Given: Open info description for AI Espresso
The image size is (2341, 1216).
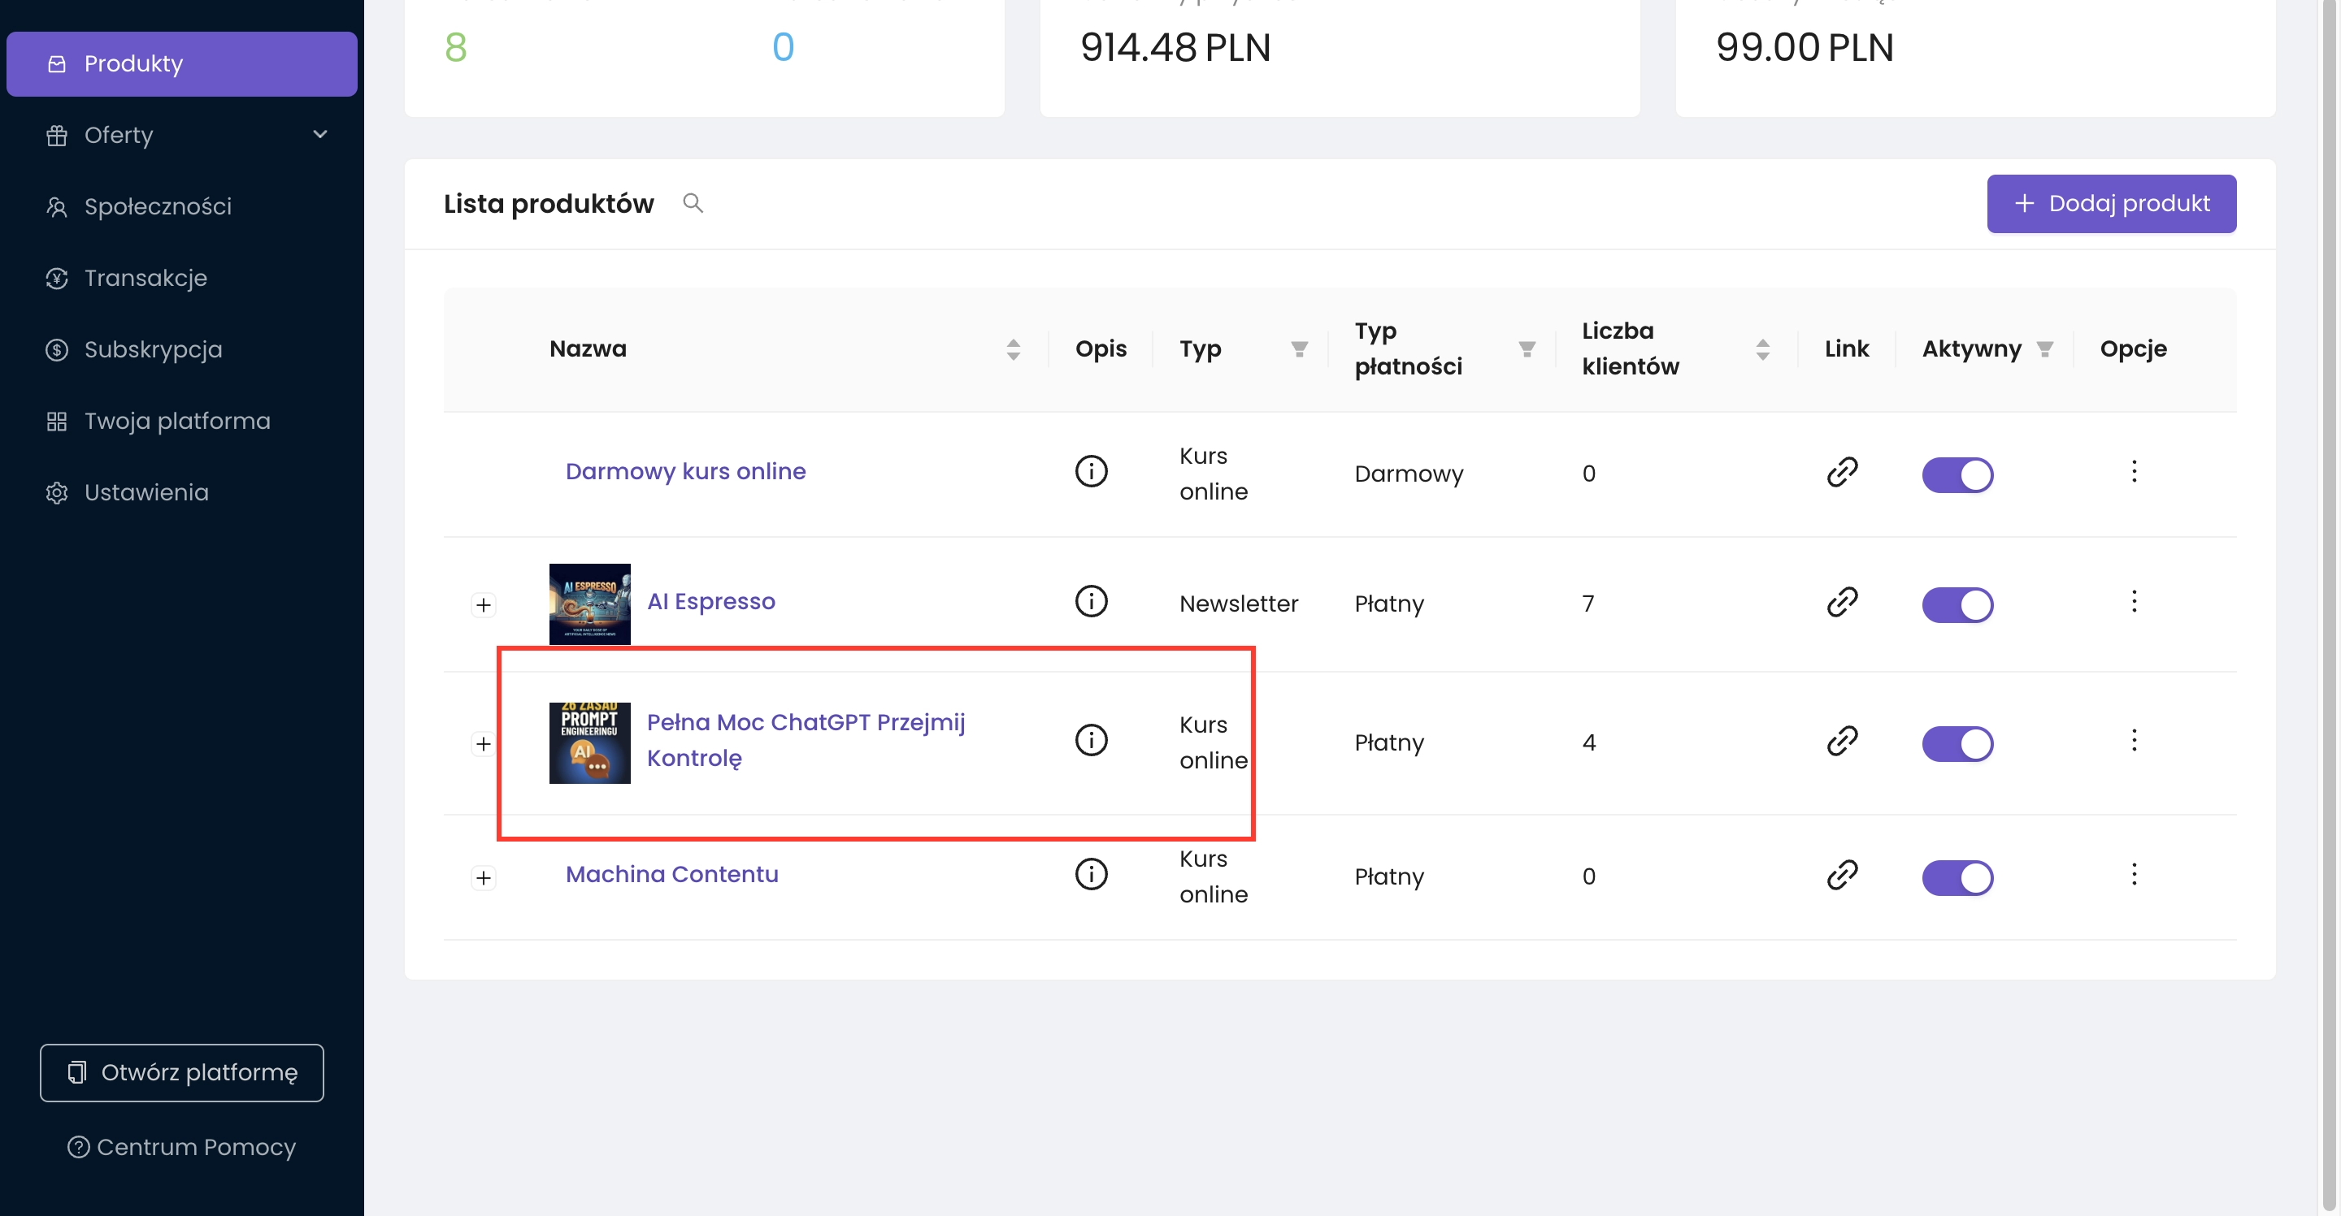Looking at the screenshot, I should 1091,601.
